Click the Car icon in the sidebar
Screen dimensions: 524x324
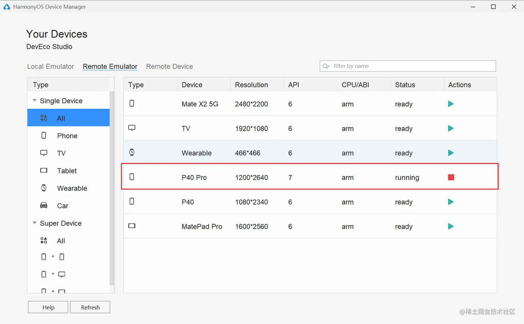coord(44,205)
